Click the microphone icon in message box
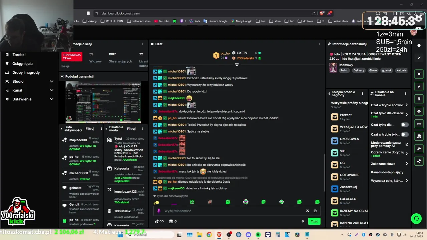 [x=159, y=211]
